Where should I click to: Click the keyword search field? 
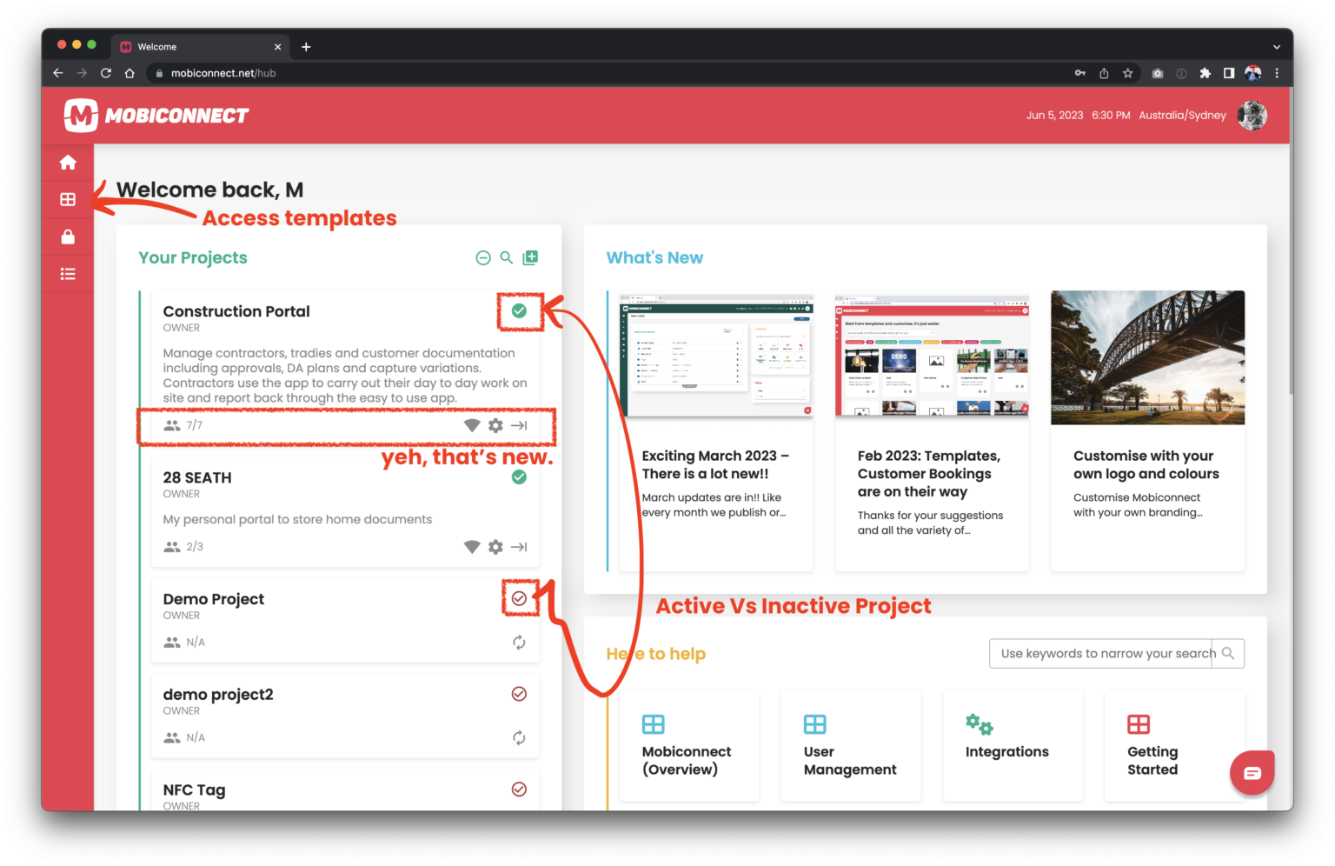pos(1104,653)
